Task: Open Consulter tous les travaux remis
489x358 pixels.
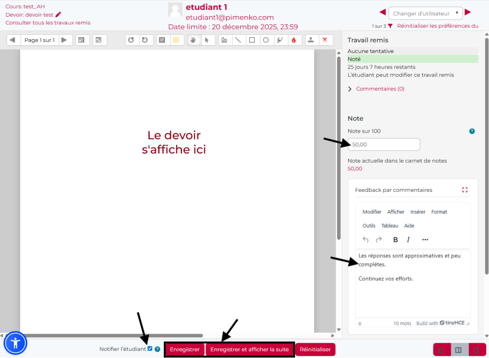Action: point(47,22)
